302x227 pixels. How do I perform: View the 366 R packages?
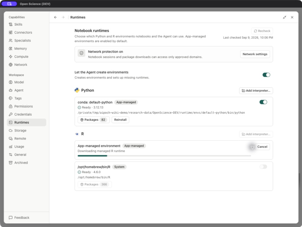95,184
